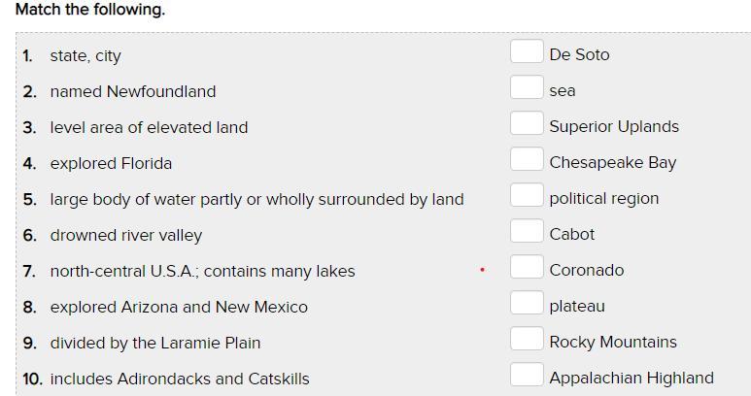The height and width of the screenshot is (396, 751).
Task: Click the answer box beside Coronado
Action: (526, 267)
